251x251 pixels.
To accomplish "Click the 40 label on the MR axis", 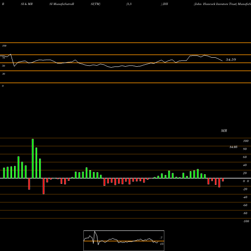I will pos(245,165).
